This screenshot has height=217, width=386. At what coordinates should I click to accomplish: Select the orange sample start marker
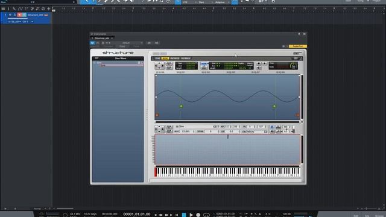[x=157, y=115]
